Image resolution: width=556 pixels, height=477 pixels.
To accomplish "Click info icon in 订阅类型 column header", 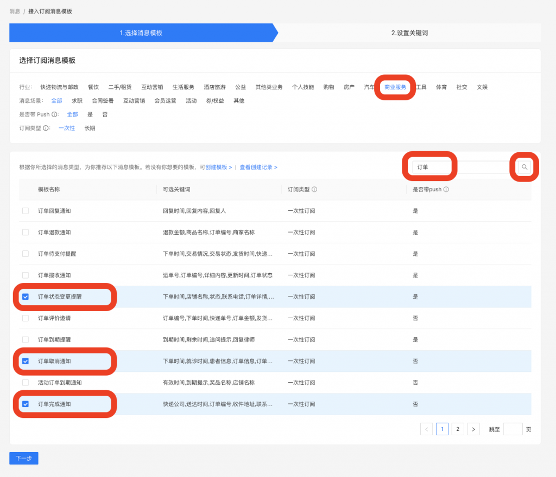I will [x=314, y=190].
